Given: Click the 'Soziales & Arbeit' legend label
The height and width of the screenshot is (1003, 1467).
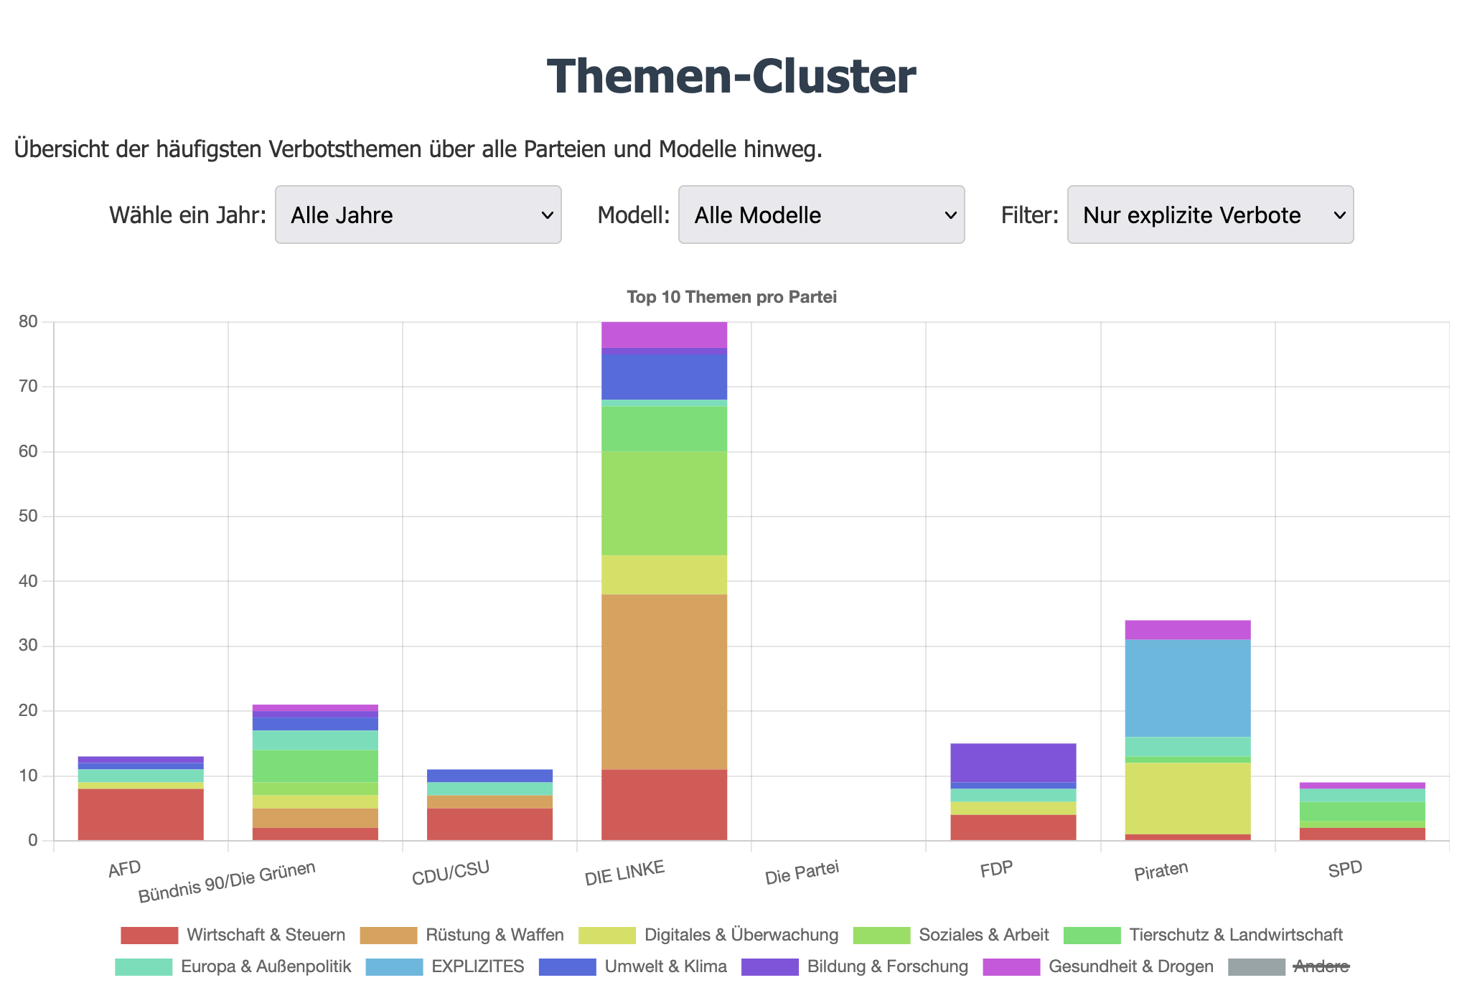Looking at the screenshot, I should pyautogui.click(x=983, y=935).
